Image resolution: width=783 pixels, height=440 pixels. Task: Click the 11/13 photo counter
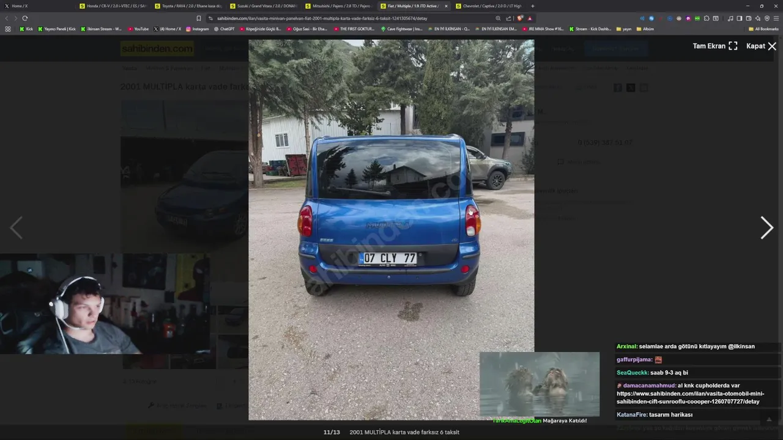pyautogui.click(x=332, y=432)
